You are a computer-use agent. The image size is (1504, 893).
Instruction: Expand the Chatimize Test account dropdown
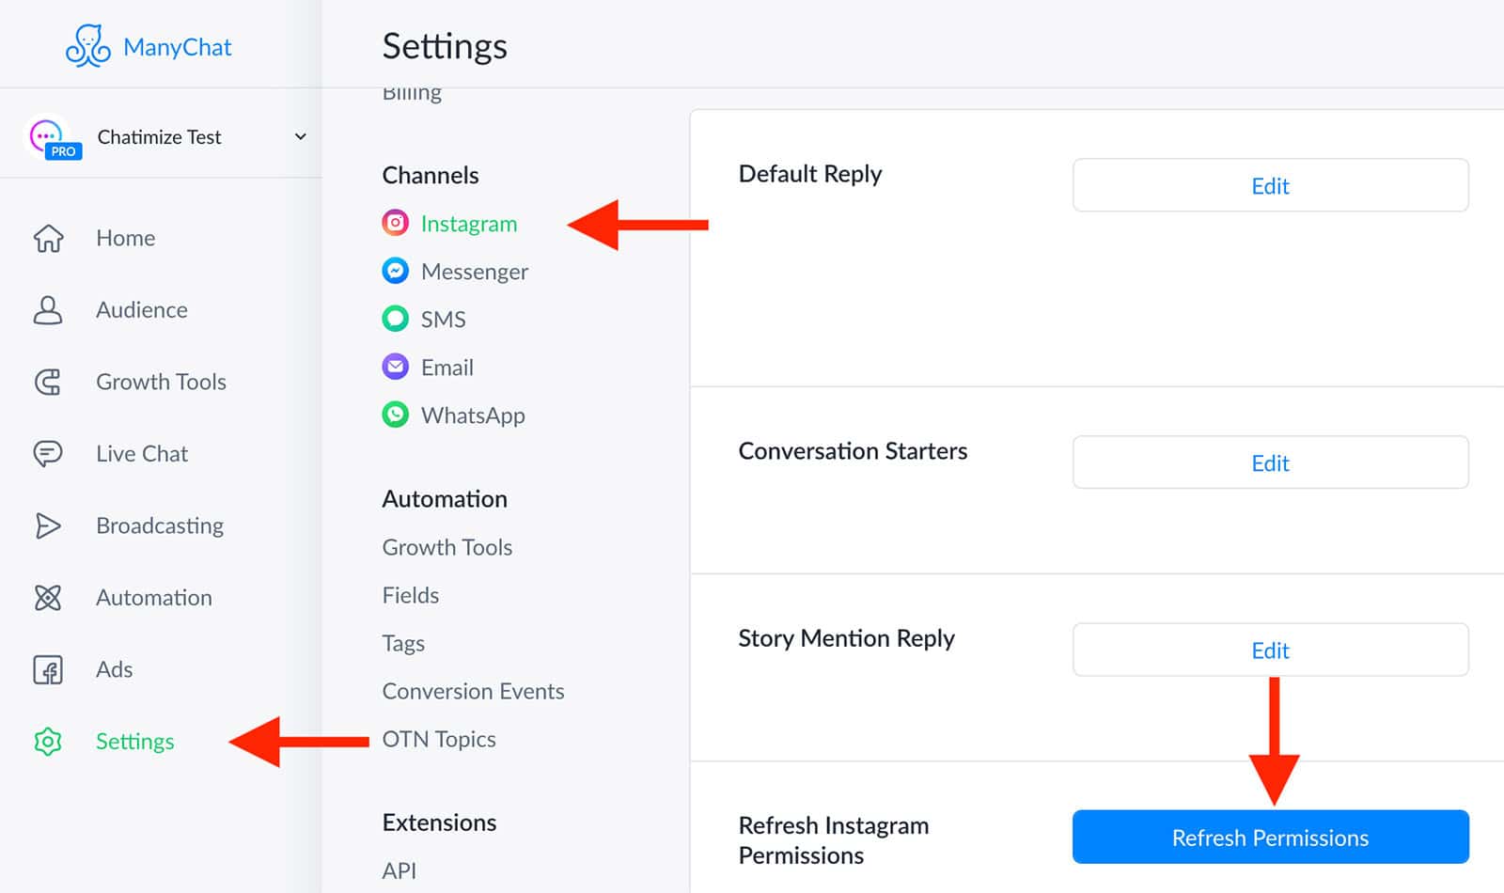point(300,136)
